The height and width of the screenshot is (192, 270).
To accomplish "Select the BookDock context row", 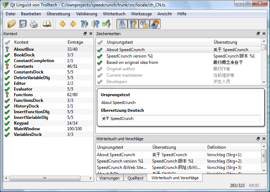I will point(48,55).
